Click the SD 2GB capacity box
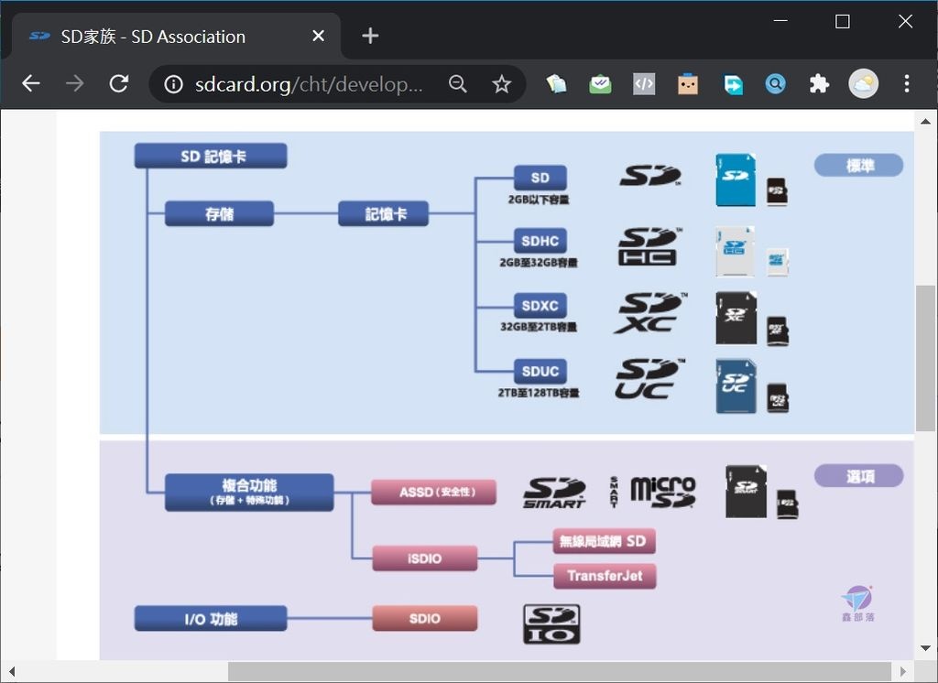This screenshot has height=683, width=938. 540,178
